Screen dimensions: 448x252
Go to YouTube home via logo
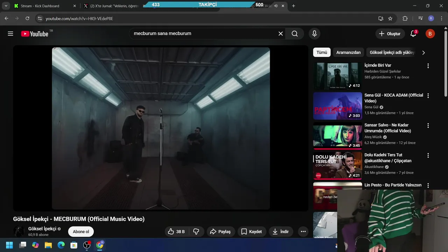35,34
